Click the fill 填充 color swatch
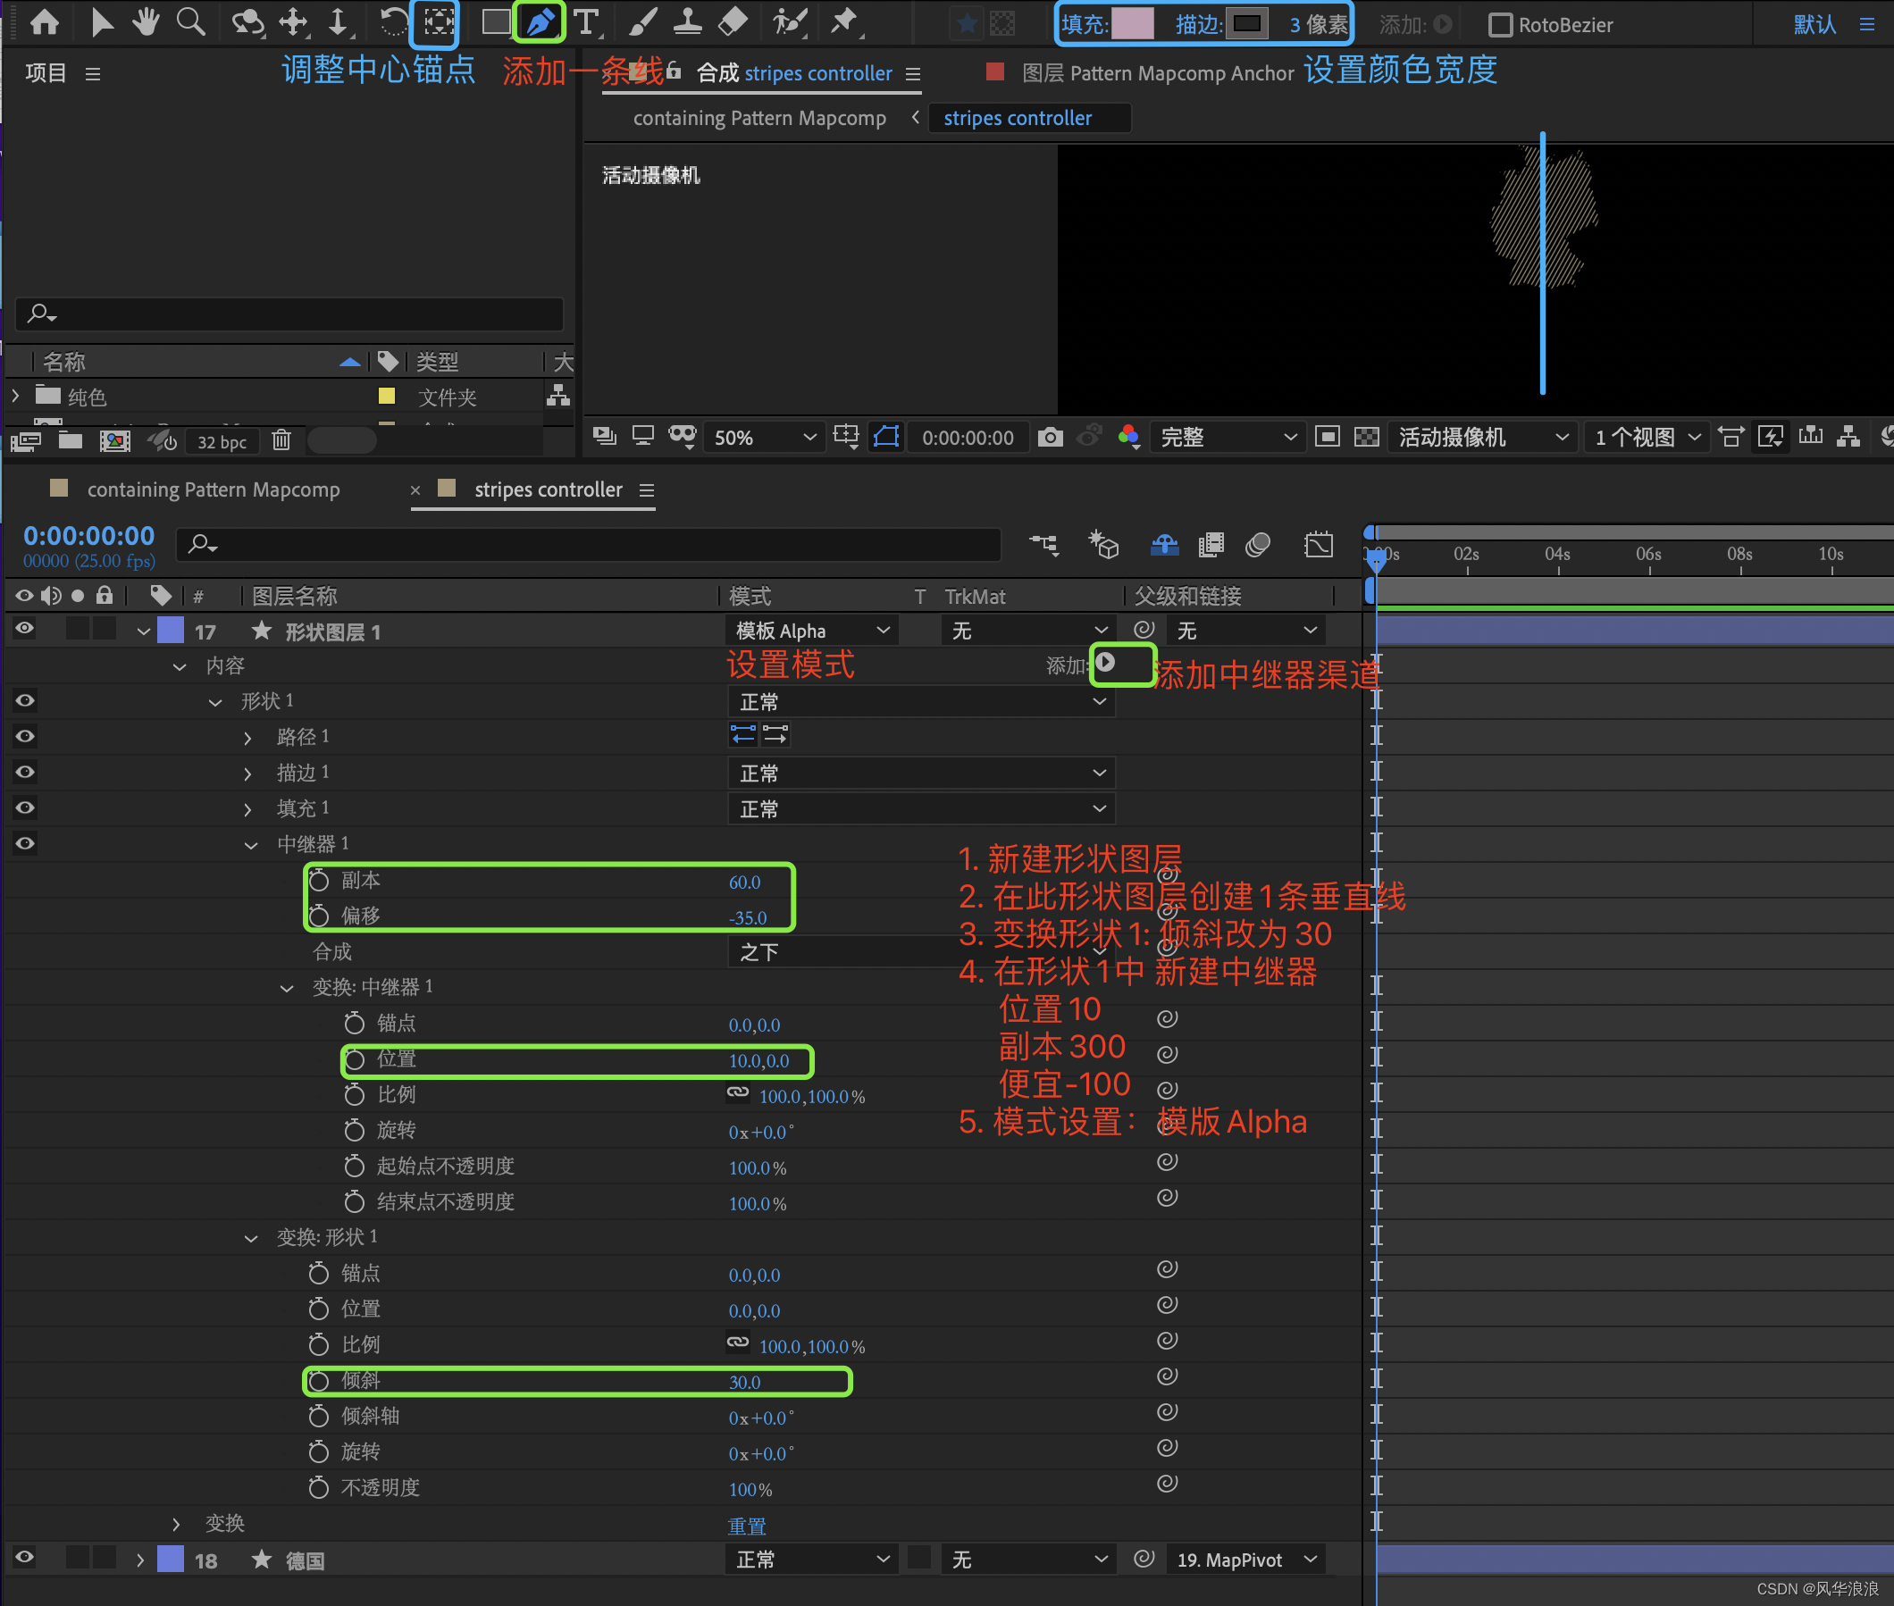Viewport: 1894px width, 1606px height. pyautogui.click(x=1133, y=24)
